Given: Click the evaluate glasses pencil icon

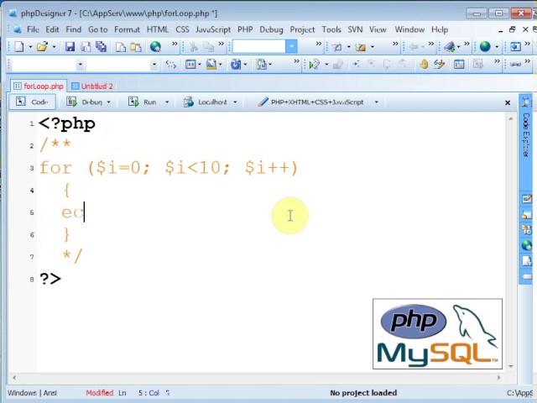Looking at the screenshot, I should [x=440, y=64].
